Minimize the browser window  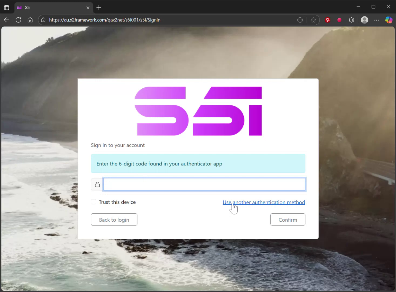coord(358,7)
